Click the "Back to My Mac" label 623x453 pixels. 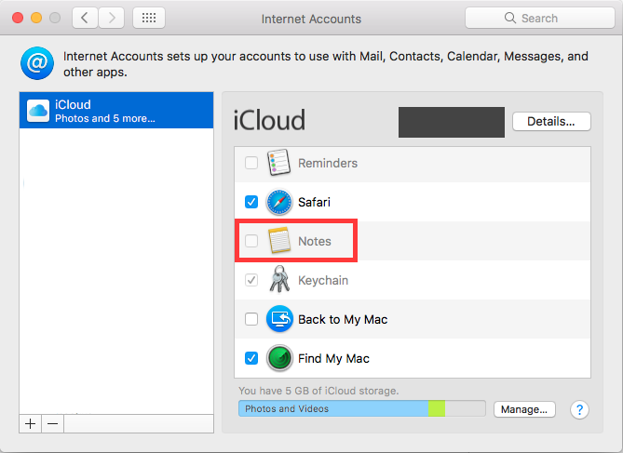click(x=343, y=319)
